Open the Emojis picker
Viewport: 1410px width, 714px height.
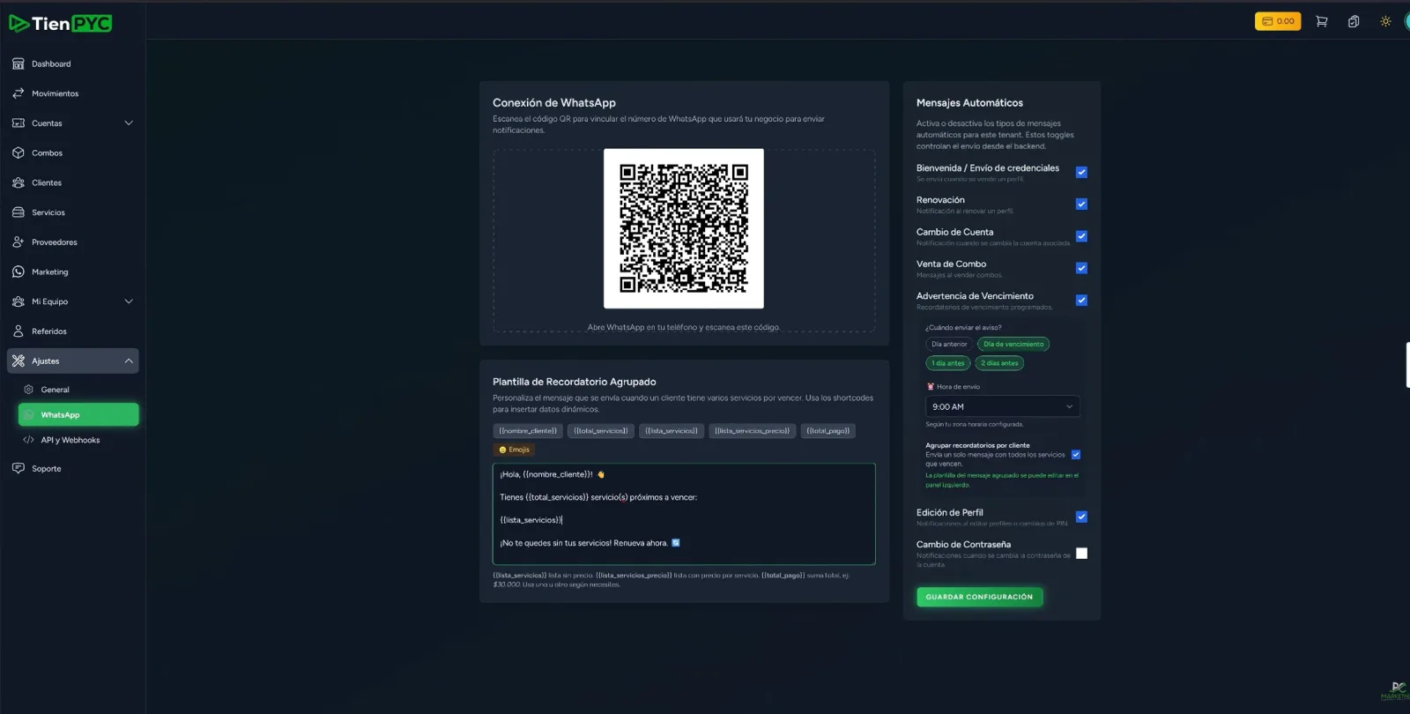point(515,450)
